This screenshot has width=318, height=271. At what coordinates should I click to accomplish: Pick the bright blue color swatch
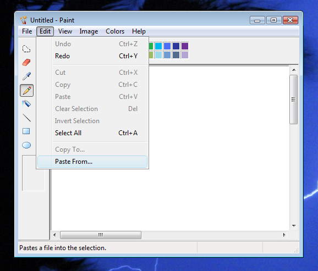[167, 46]
